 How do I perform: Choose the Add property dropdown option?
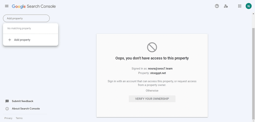coord(31,40)
